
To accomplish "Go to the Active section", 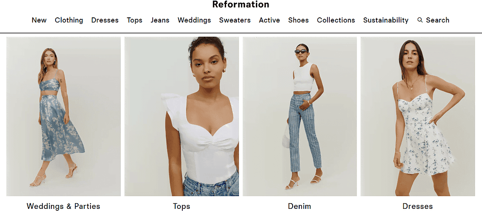I will [x=270, y=20].
